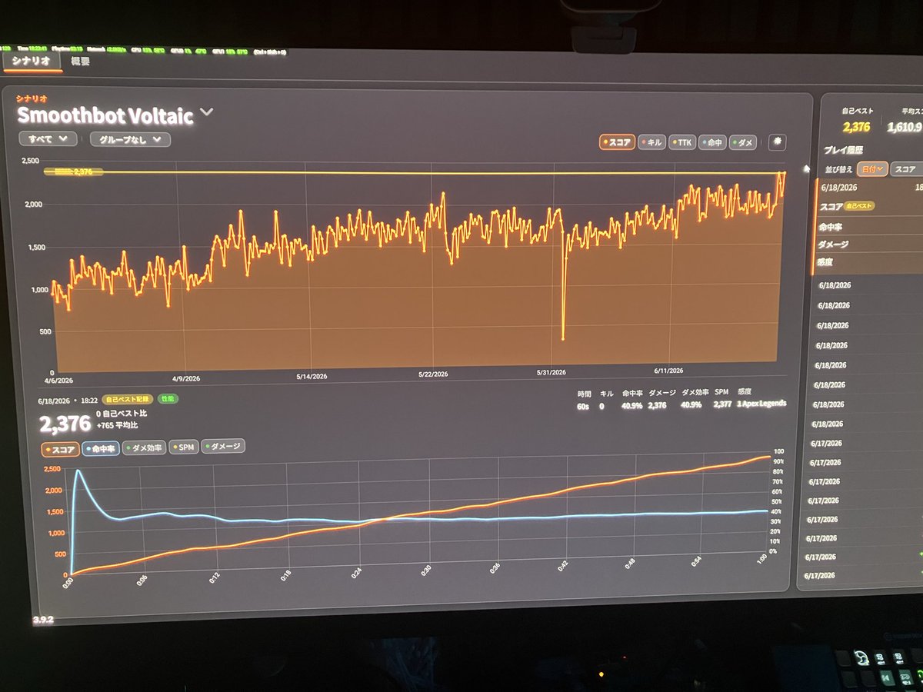Toggle 命中率 line on the run detail chart
The width and height of the screenshot is (923, 692).
point(101,449)
